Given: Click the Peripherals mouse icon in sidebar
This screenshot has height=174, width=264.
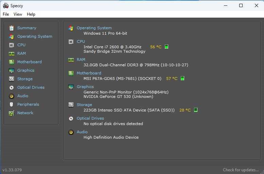Looking at the screenshot, I should pyautogui.click(x=12, y=104).
